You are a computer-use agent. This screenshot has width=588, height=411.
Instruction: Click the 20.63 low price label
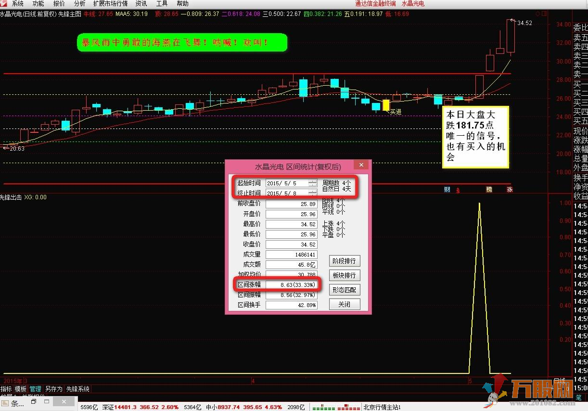click(x=17, y=149)
